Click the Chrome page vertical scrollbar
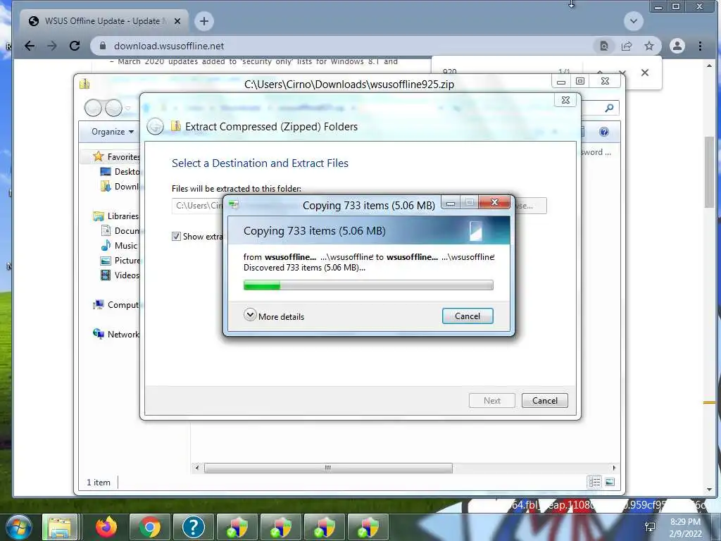 click(x=709, y=172)
